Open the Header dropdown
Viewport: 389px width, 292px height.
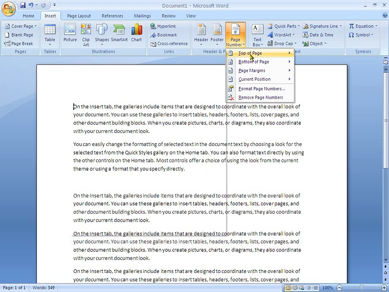coord(201,35)
